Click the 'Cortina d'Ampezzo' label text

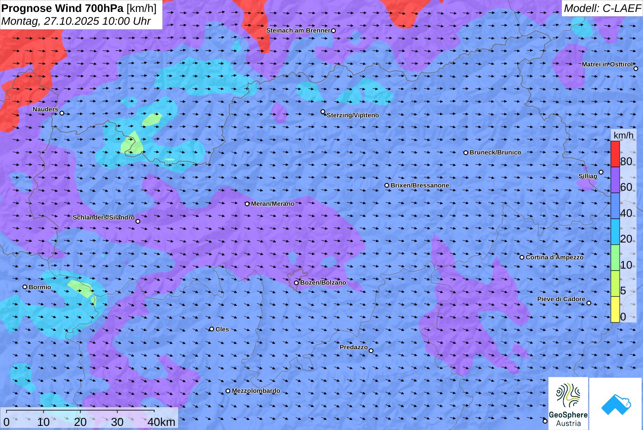555,257
